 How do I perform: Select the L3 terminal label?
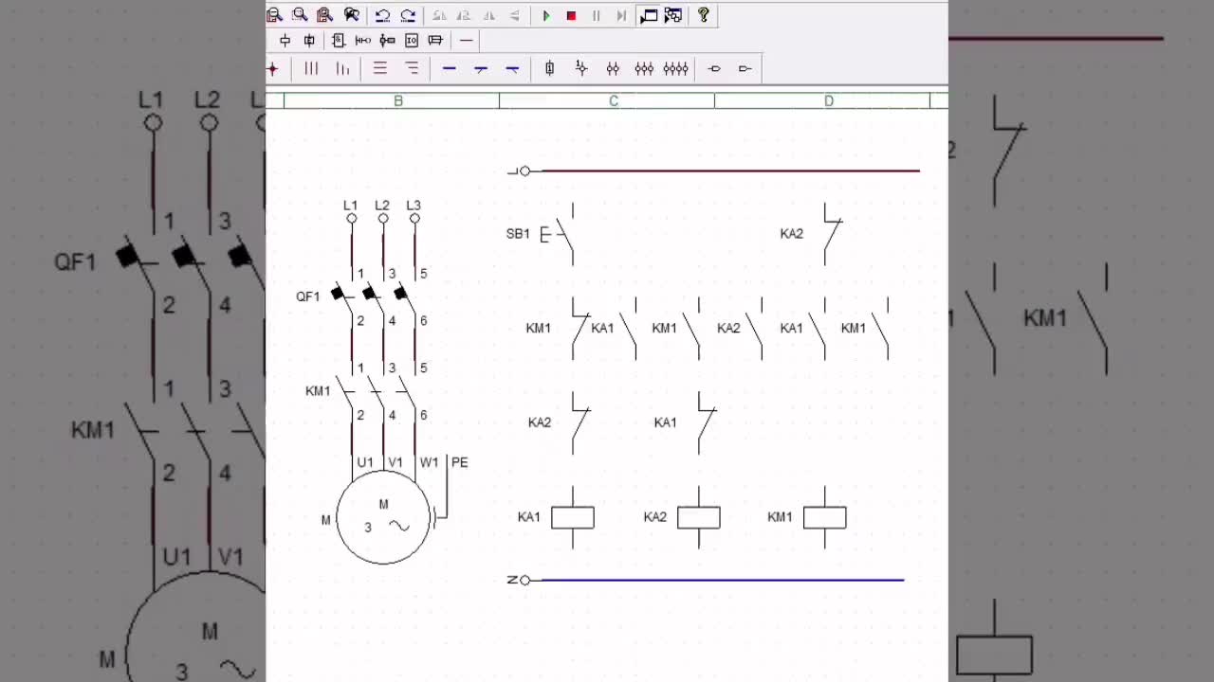pyautogui.click(x=414, y=206)
